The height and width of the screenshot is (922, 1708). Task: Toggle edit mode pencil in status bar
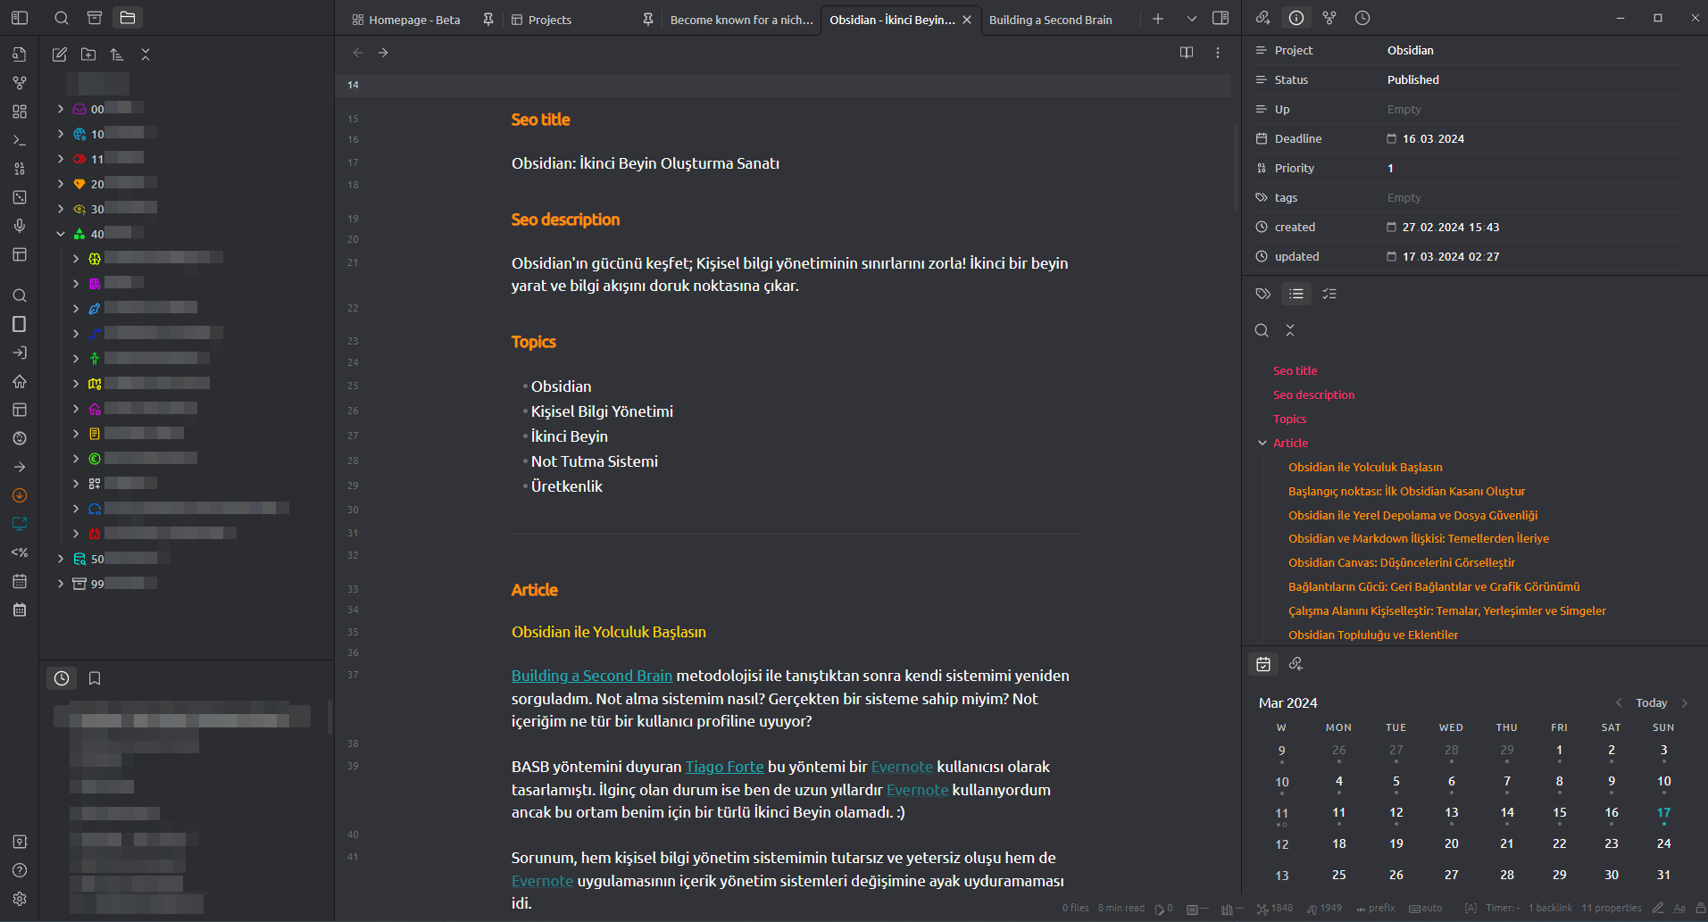point(1658,908)
